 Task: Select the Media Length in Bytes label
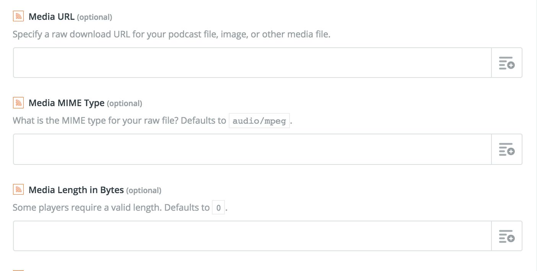tap(76, 190)
